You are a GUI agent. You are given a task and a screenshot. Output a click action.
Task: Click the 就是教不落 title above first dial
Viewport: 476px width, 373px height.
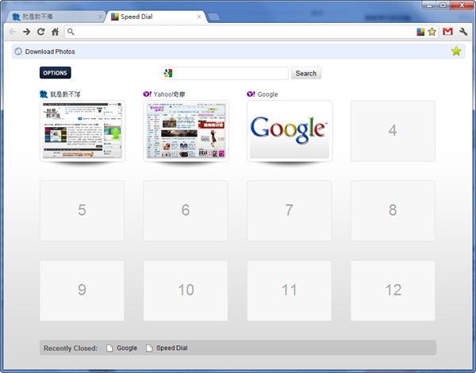(x=65, y=94)
